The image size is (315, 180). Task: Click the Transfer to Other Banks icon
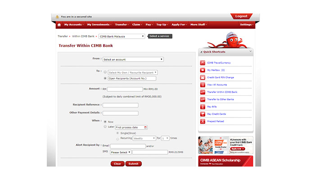202,99
